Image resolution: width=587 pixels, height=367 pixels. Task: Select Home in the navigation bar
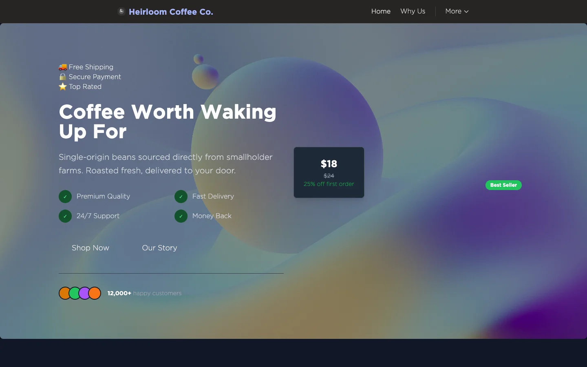click(380, 11)
